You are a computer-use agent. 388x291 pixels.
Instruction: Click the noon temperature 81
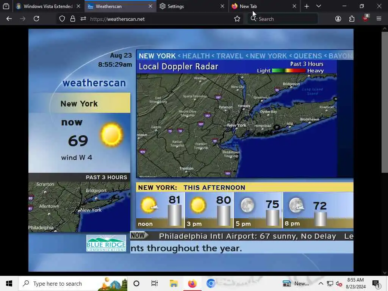174,200
